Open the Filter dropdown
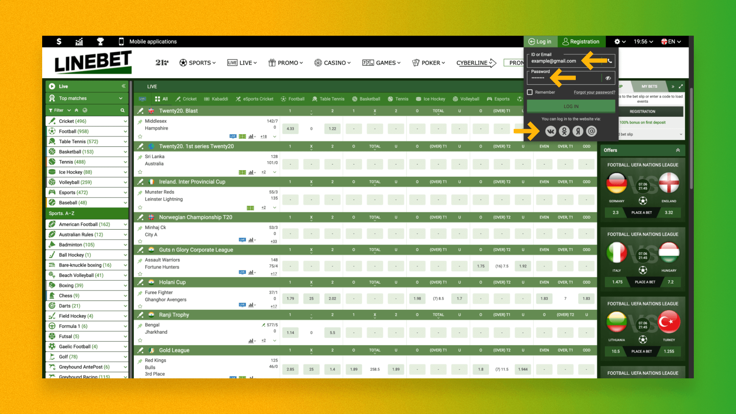The width and height of the screenshot is (736, 414). [60, 110]
